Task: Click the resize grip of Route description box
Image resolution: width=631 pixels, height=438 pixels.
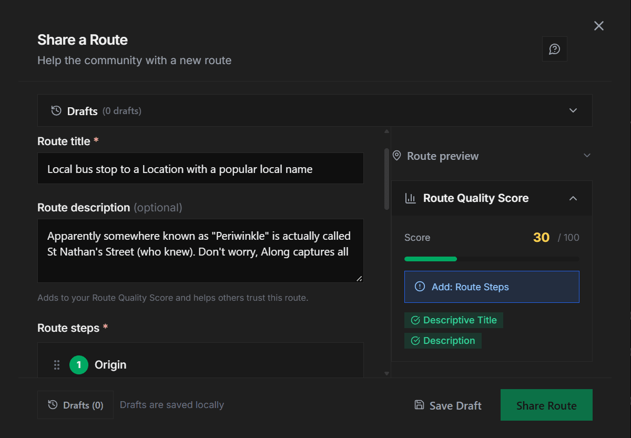Action: point(359,278)
